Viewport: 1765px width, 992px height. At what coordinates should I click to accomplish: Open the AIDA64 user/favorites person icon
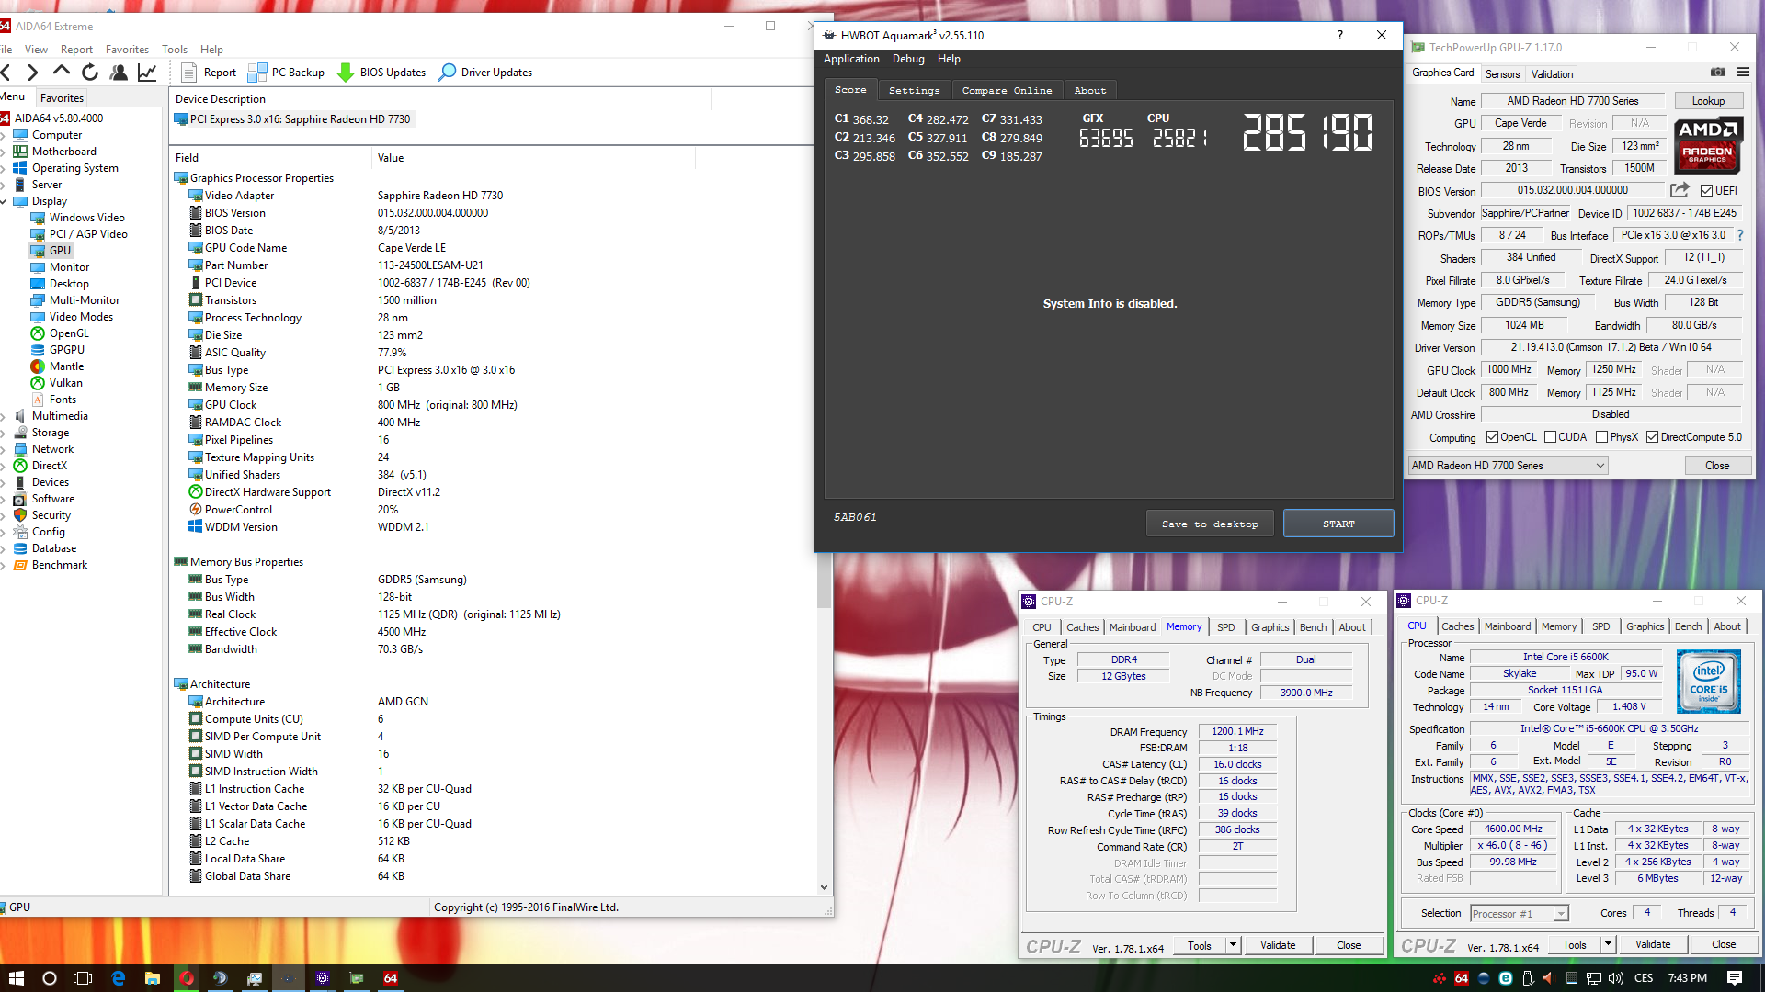[119, 73]
